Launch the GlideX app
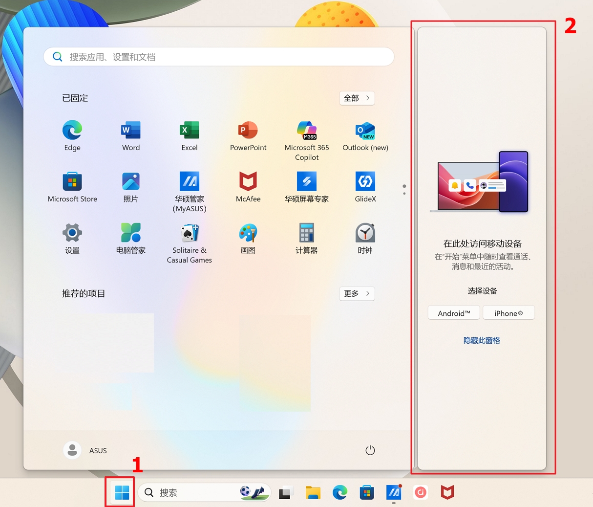Image resolution: width=593 pixels, height=507 pixels. (365, 187)
